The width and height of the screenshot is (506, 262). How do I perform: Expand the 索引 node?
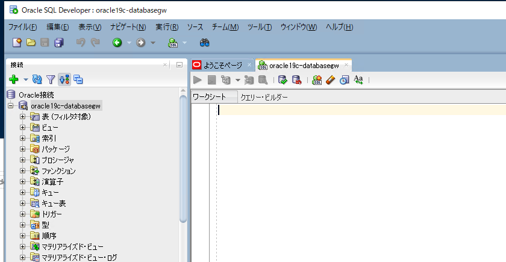pyautogui.click(x=22, y=138)
